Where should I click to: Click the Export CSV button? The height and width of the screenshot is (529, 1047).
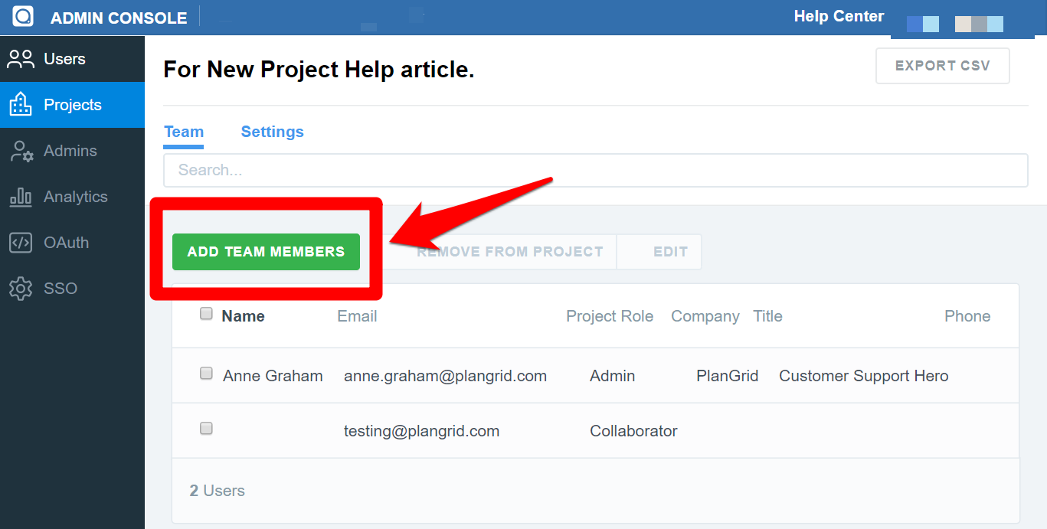tap(943, 66)
